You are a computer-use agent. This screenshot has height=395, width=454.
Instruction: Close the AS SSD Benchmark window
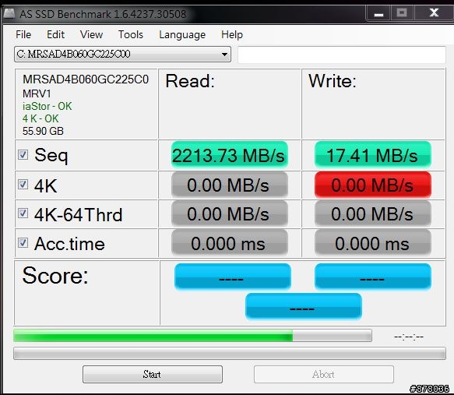pos(434,13)
